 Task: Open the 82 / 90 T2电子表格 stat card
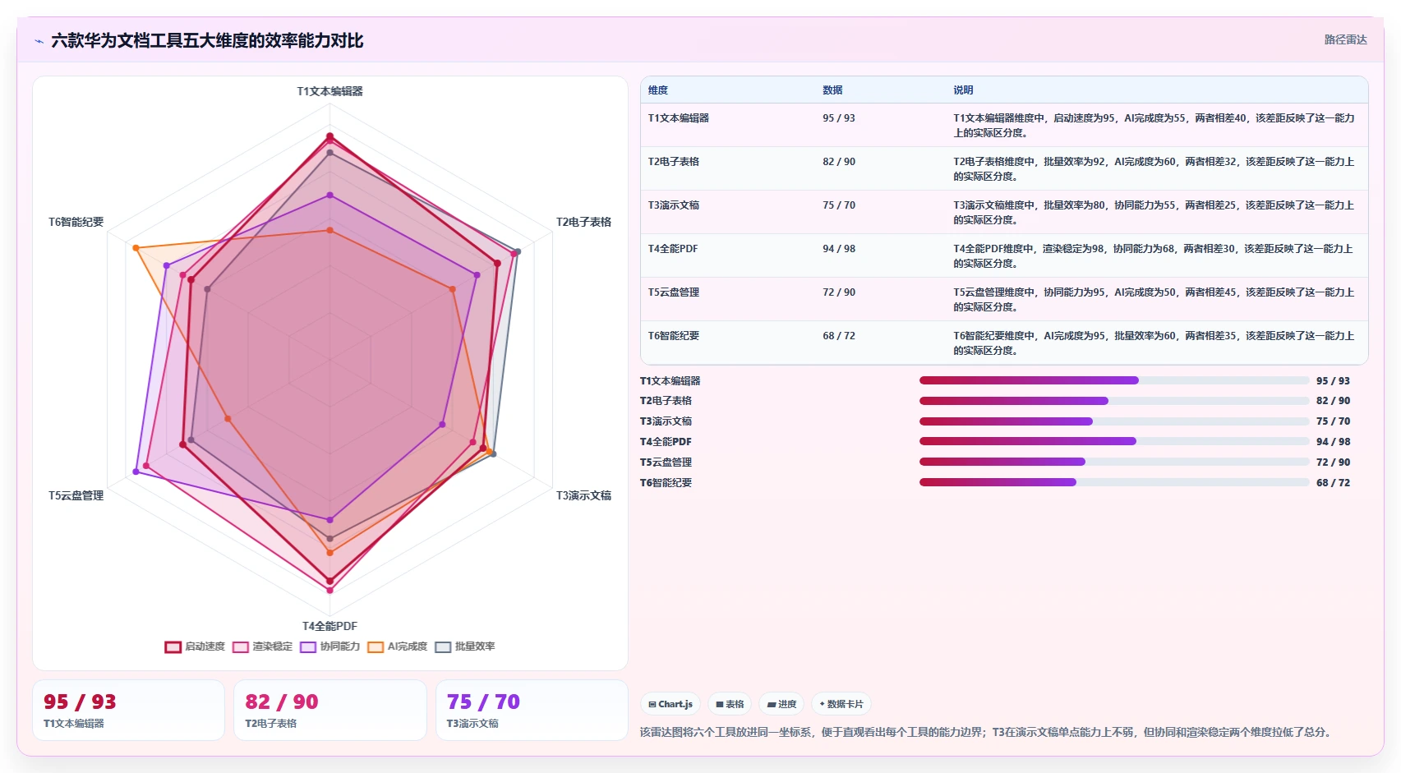(x=330, y=711)
